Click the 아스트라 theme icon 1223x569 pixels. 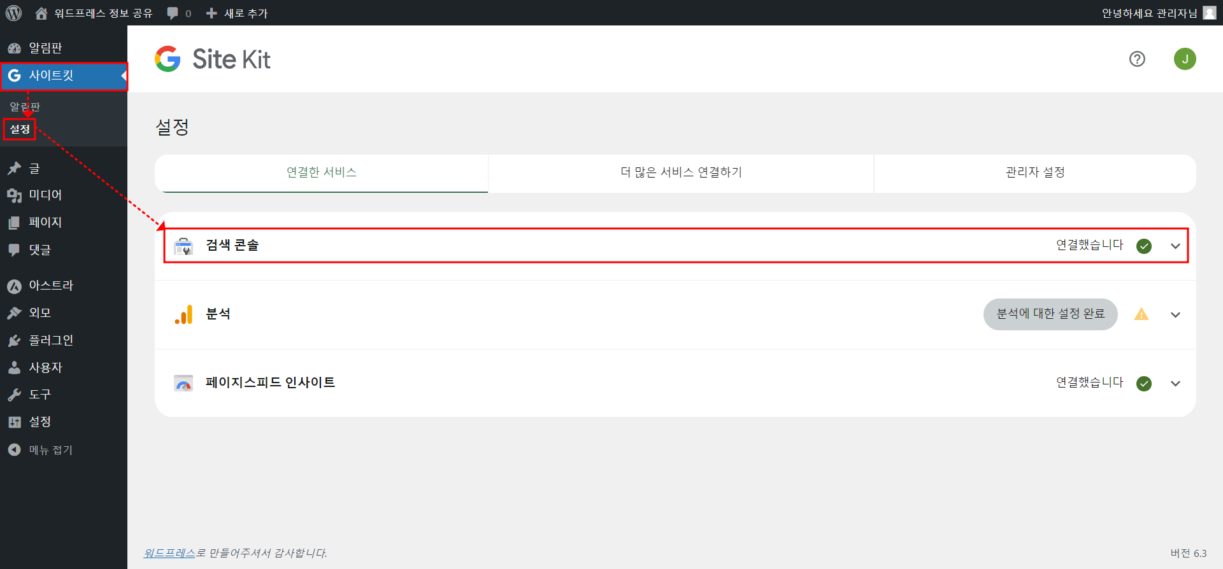(14, 286)
